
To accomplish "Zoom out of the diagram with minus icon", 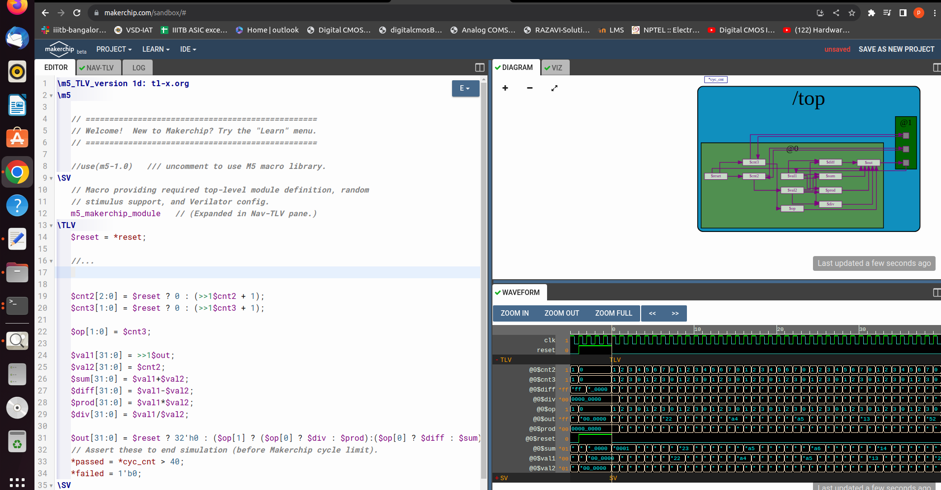I will click(529, 88).
